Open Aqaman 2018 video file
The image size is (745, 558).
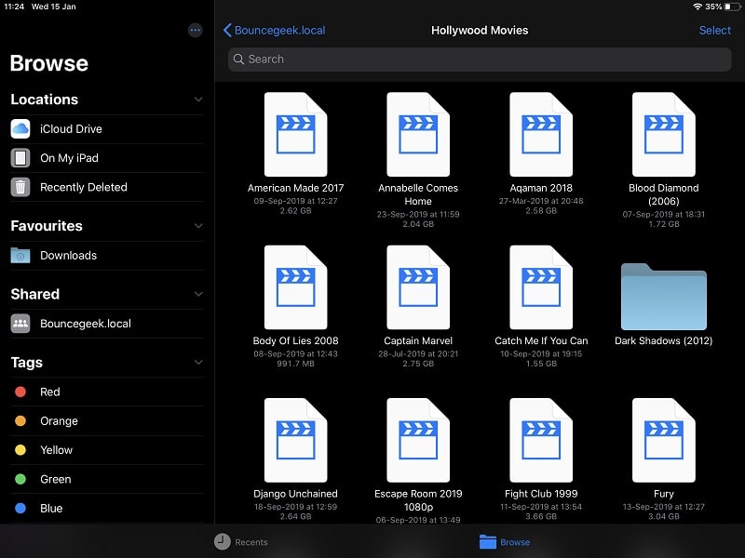(x=541, y=134)
